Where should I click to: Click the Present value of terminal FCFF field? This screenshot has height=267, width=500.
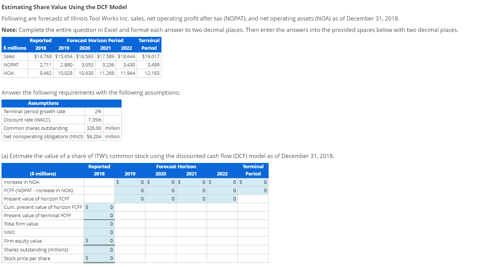point(100,215)
